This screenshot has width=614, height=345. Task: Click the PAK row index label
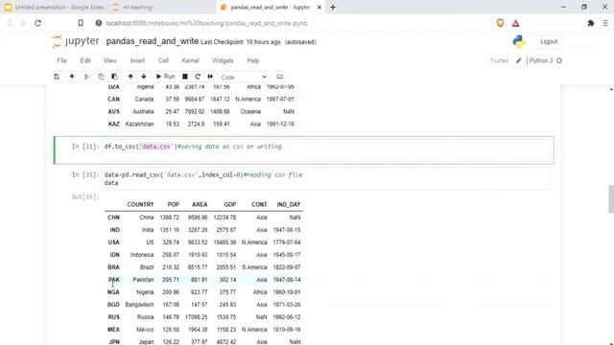pos(114,280)
